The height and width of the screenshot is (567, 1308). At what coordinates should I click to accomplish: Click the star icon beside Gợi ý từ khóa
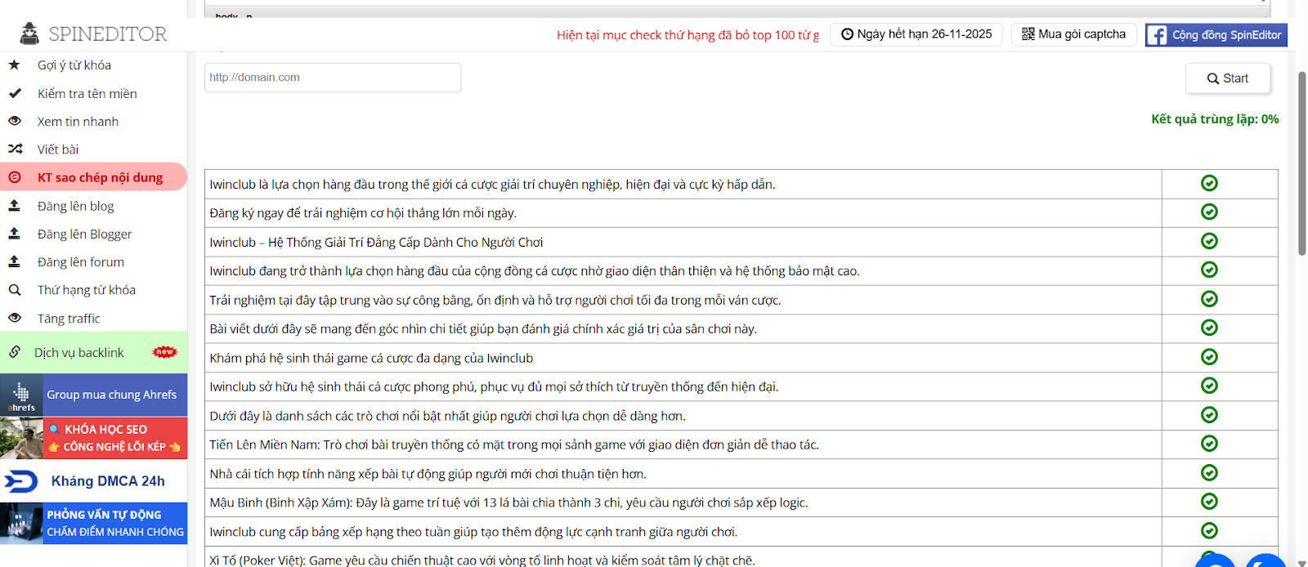(14, 65)
